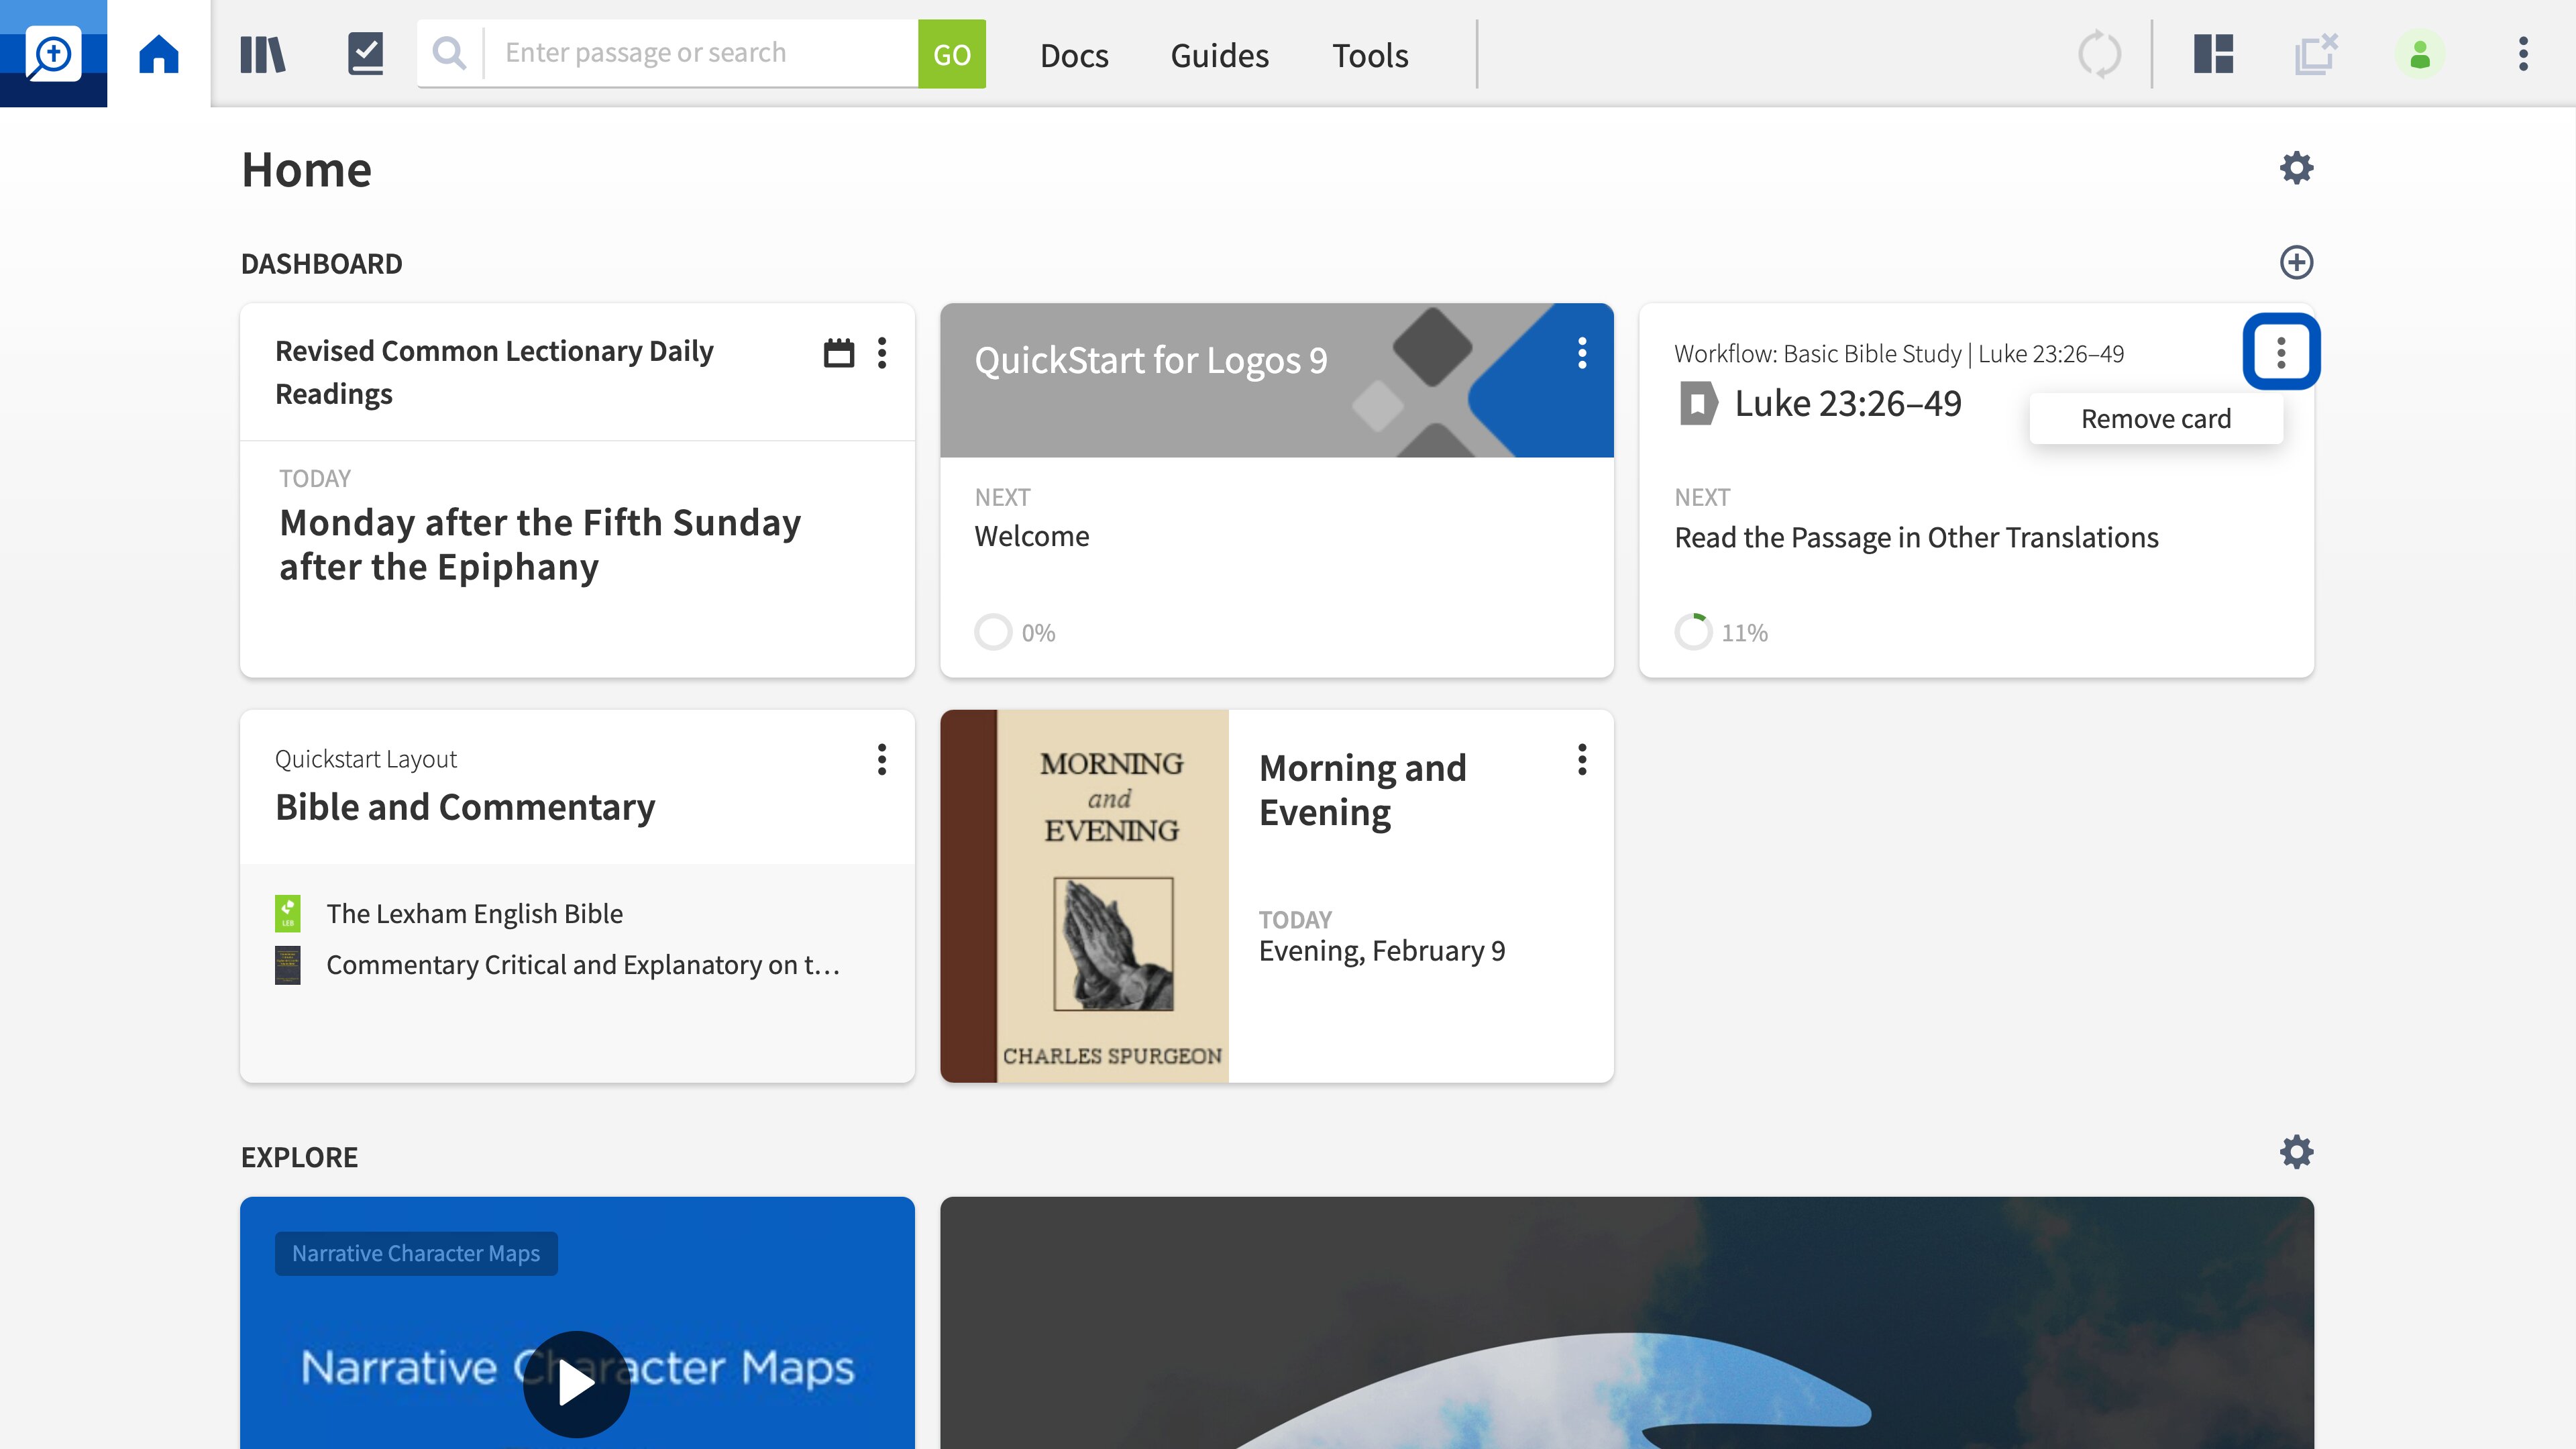Open the Luke 23:26–49 workflow title

tap(1848, 404)
